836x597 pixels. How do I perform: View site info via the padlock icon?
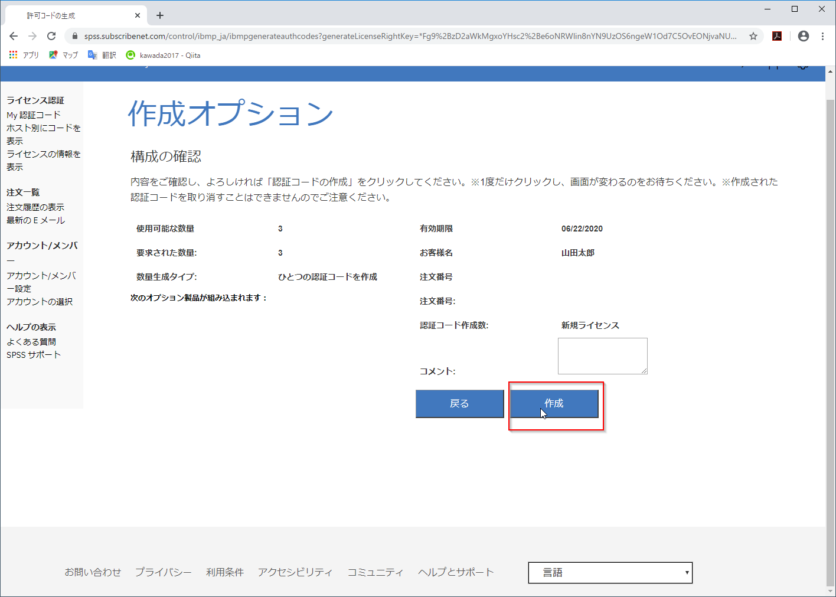(74, 36)
